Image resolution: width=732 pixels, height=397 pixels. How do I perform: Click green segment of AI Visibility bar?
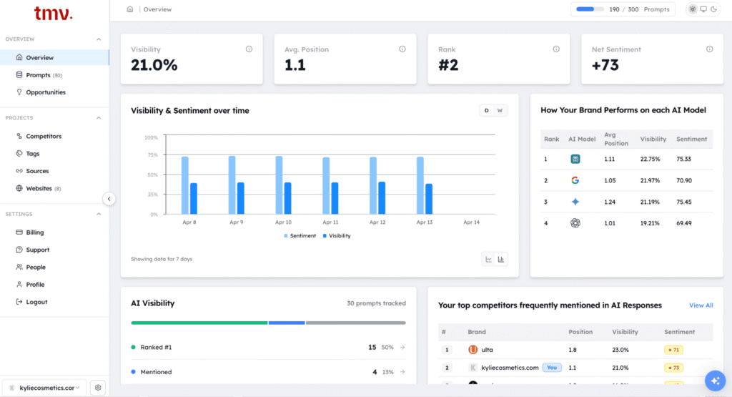[x=199, y=323]
